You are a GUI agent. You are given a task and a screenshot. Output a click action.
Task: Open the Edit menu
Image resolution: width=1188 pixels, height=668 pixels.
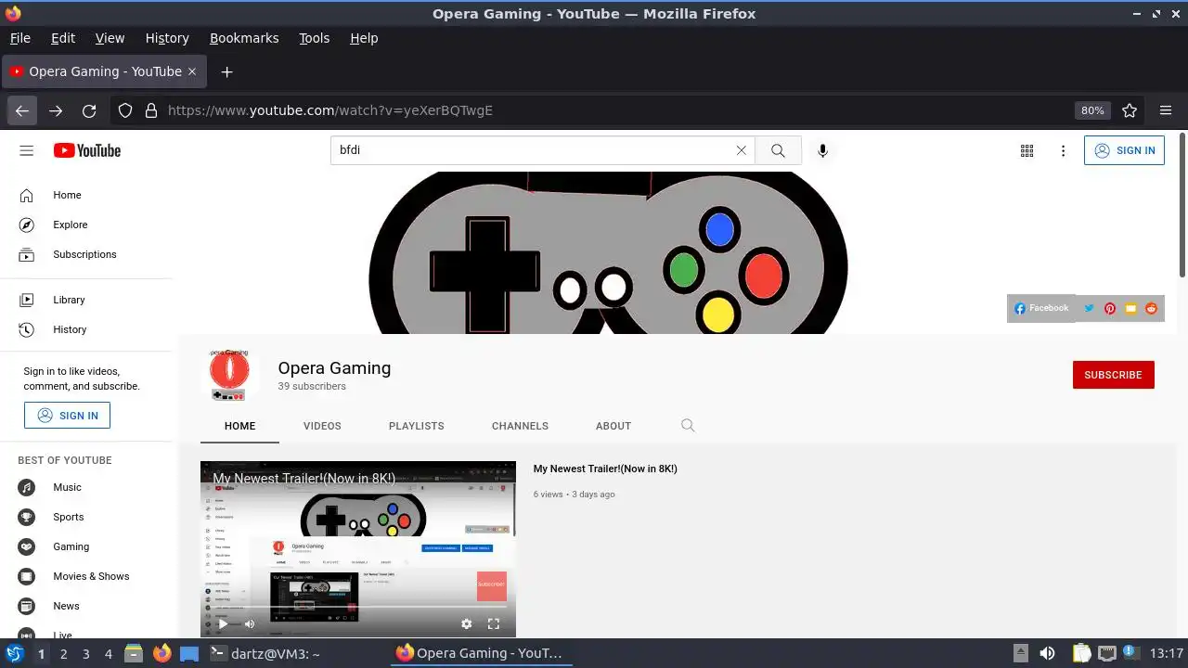pyautogui.click(x=63, y=38)
